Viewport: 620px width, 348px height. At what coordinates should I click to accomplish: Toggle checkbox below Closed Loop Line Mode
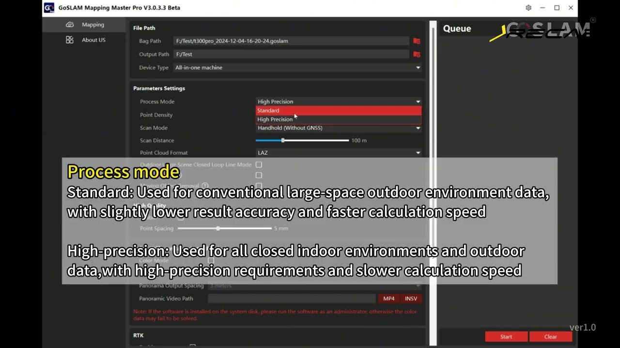259,175
